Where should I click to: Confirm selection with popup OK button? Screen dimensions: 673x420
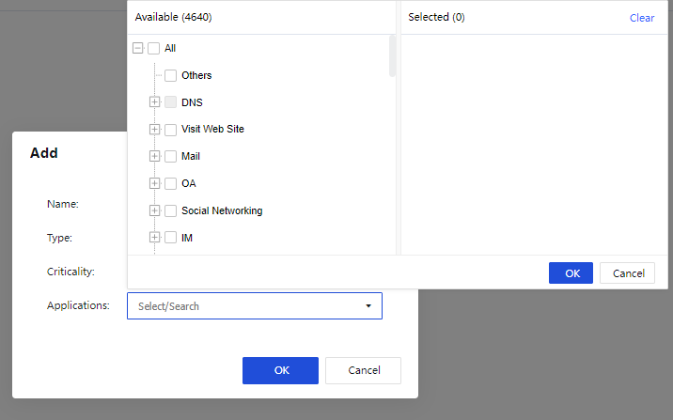tap(571, 272)
